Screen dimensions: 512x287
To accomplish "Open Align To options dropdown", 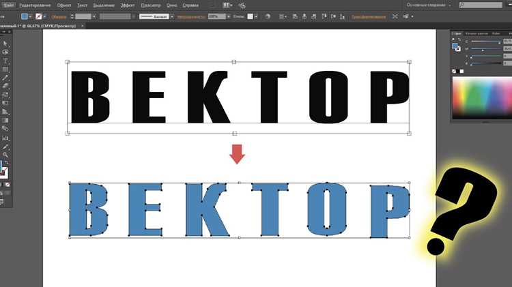I will [283, 16].
